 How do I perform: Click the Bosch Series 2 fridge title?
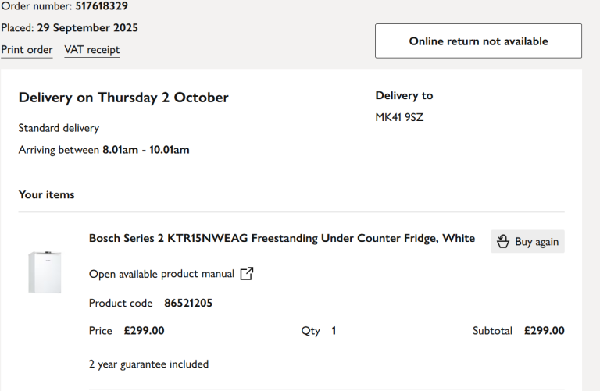point(281,238)
